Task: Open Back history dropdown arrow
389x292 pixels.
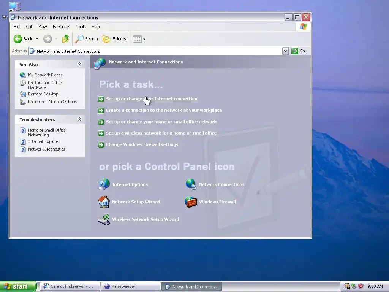Action: 37,39
